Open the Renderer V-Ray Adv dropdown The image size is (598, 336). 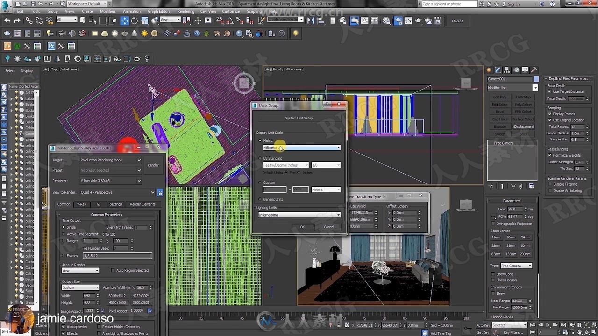pyautogui.click(x=111, y=181)
